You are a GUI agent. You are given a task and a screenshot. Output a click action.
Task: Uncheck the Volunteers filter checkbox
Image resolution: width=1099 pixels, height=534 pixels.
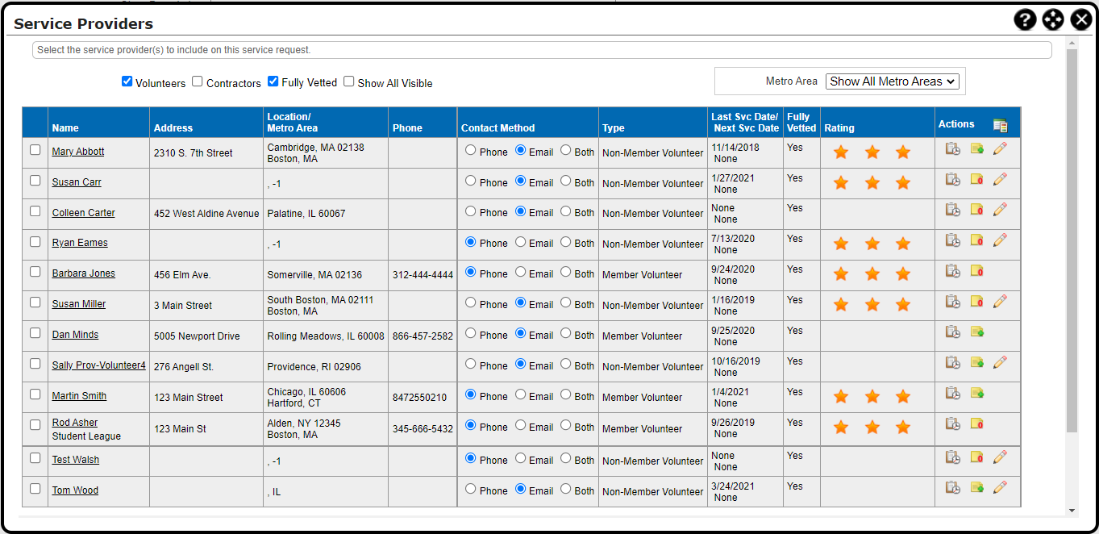coord(127,81)
